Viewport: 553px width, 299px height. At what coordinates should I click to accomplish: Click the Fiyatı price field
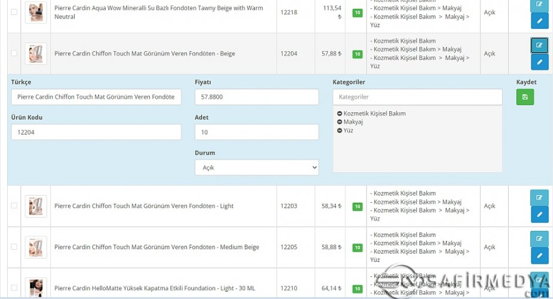coord(256,97)
